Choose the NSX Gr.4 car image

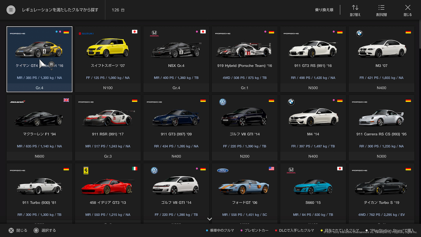click(176, 50)
